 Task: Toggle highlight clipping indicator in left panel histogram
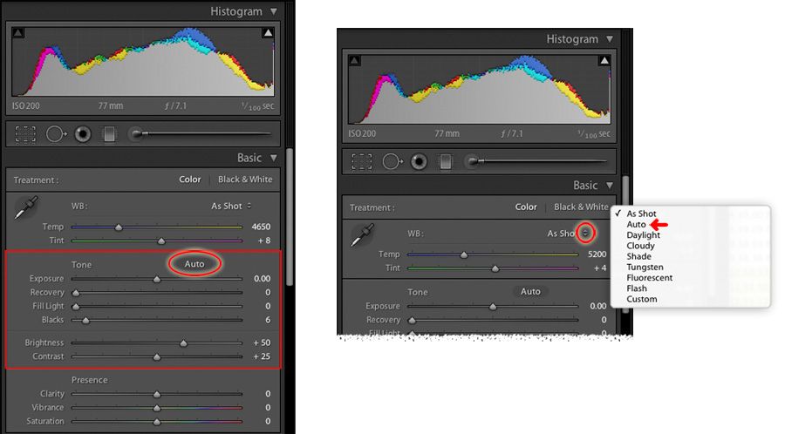pyautogui.click(x=268, y=33)
